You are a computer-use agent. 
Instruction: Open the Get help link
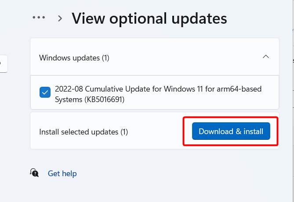(x=62, y=174)
